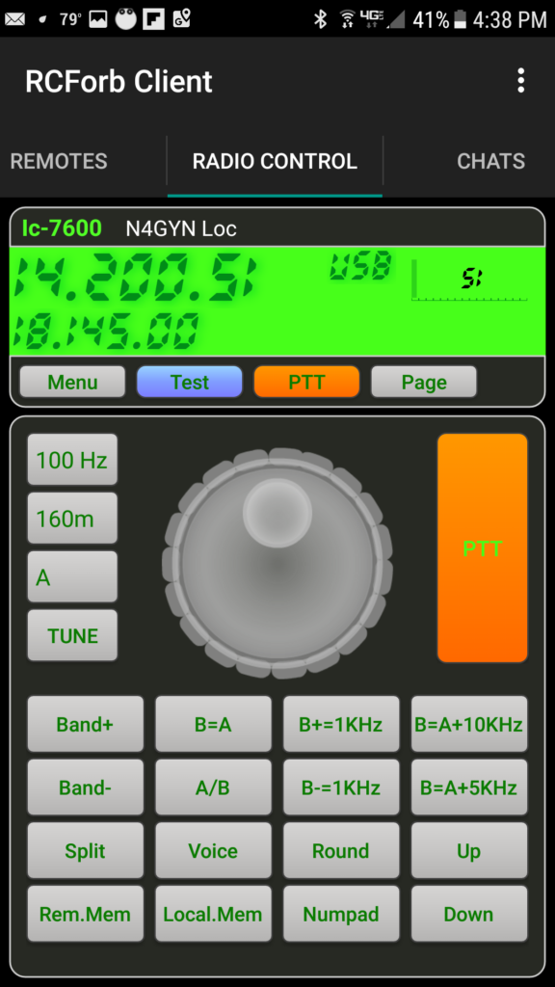This screenshot has width=555, height=987.
Task: Tap the blue Test button
Action: 190,382
